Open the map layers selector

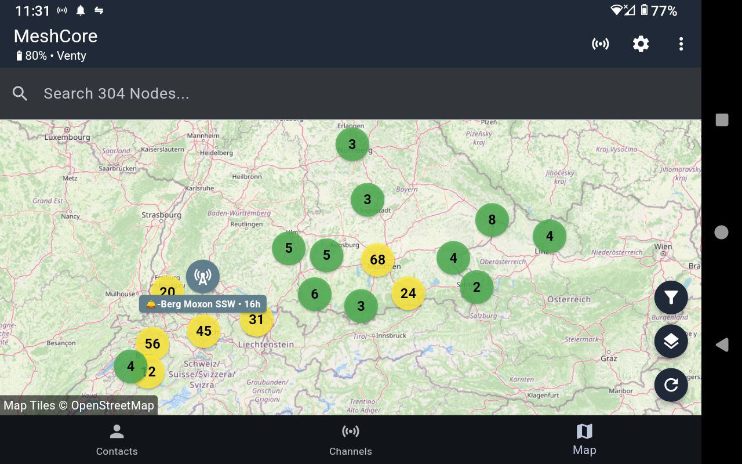click(671, 342)
